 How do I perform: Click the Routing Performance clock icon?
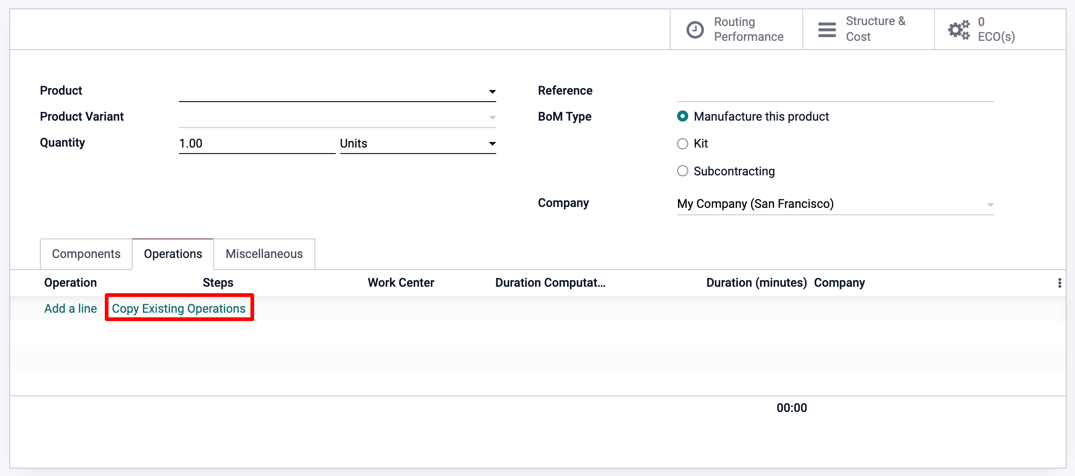tap(695, 30)
